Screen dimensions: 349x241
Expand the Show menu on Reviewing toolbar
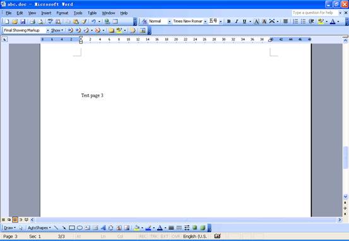(57, 30)
